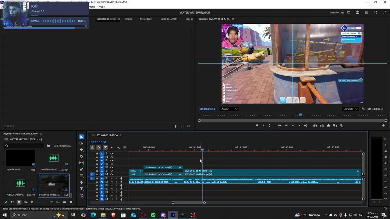Open the button editor plus icon

[x=383, y=125]
